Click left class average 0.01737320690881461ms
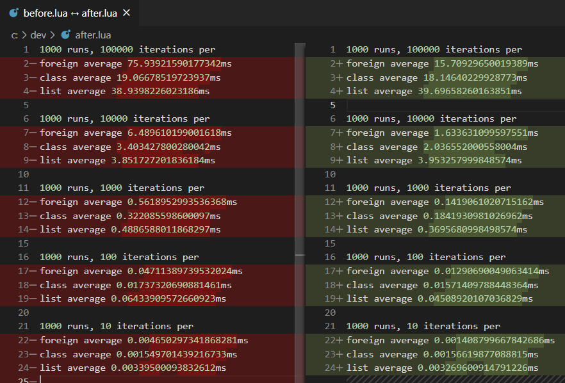This screenshot has width=565, height=383. point(136,286)
